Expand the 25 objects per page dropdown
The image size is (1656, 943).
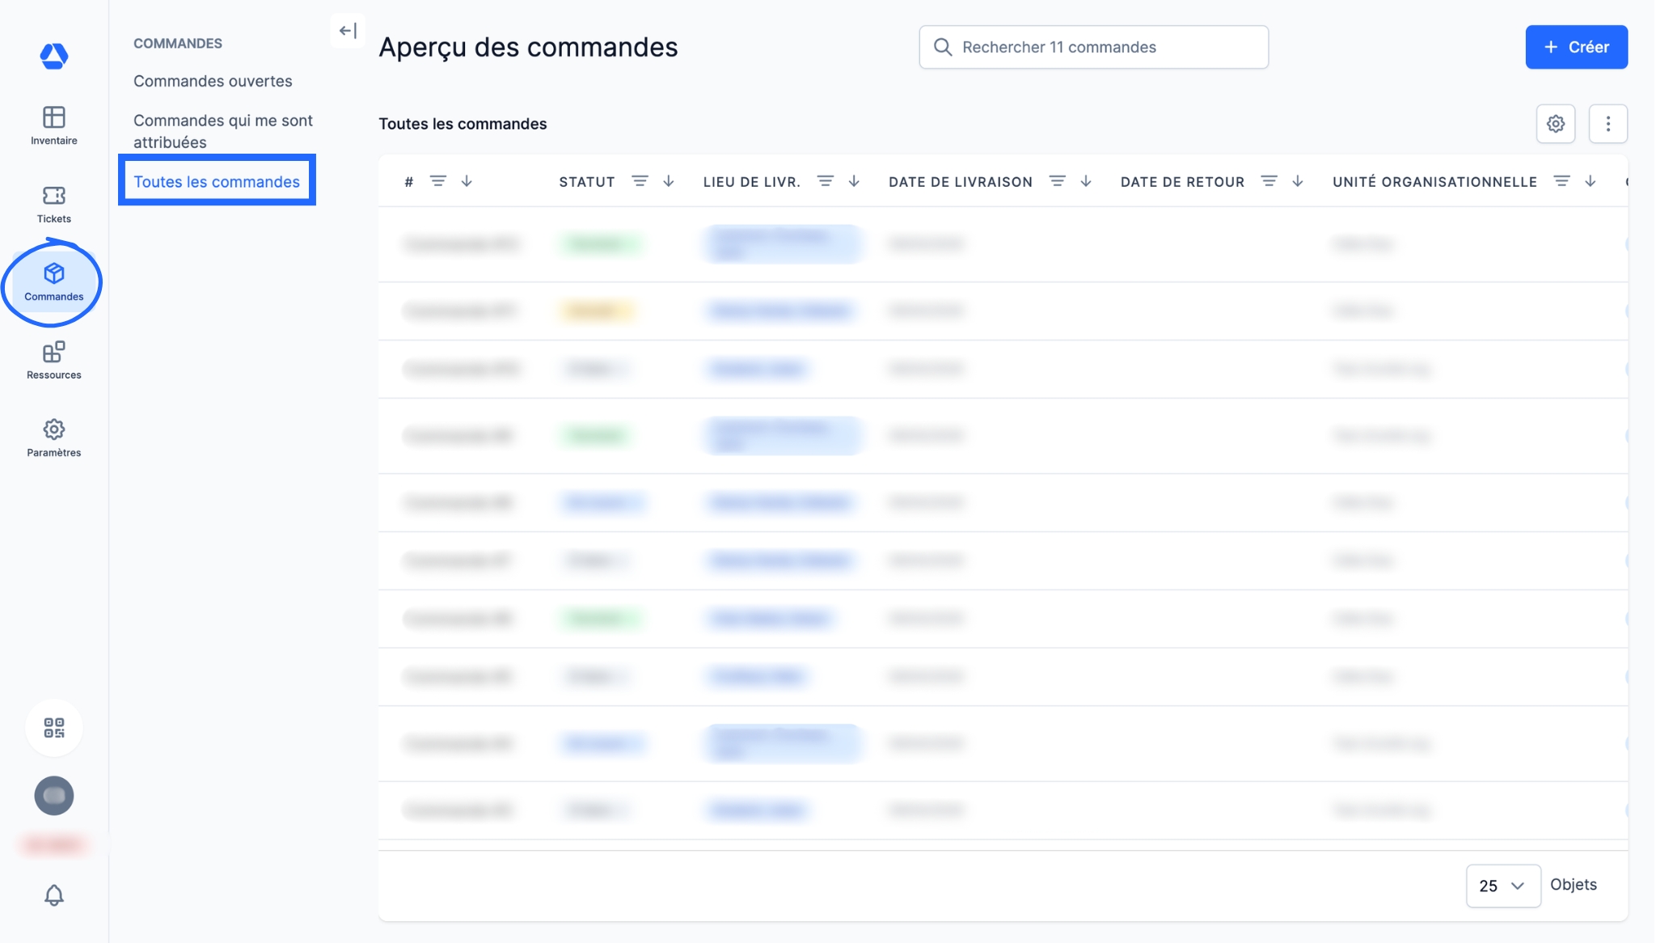tap(1502, 886)
